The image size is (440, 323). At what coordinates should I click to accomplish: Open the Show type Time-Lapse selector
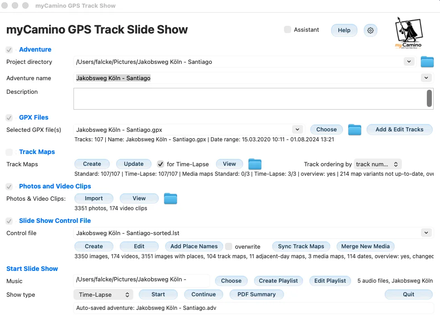click(x=103, y=295)
